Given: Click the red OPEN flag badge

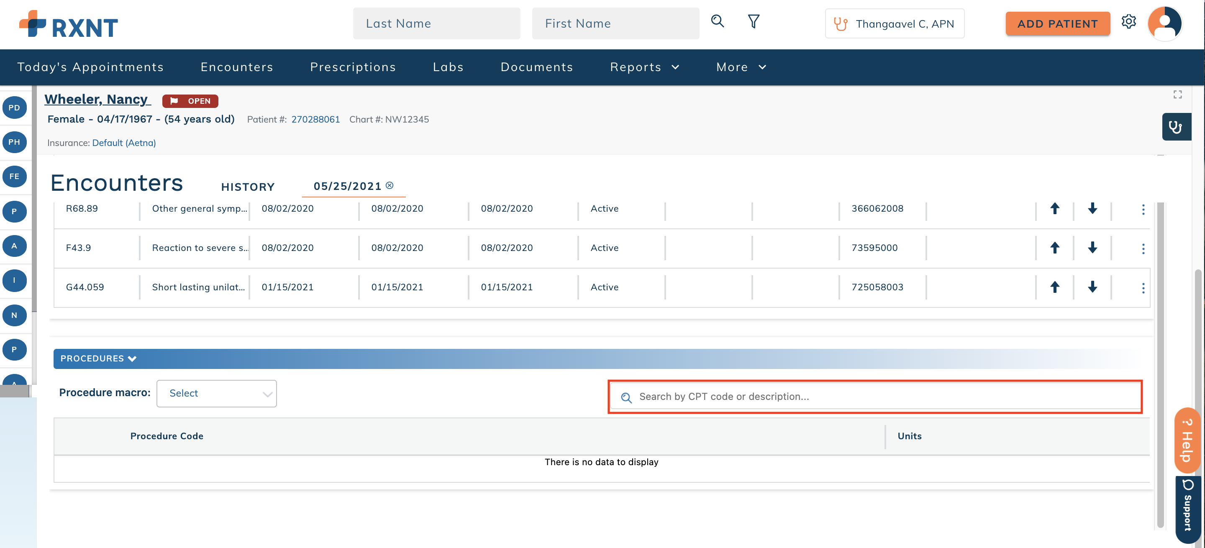Looking at the screenshot, I should tap(190, 101).
